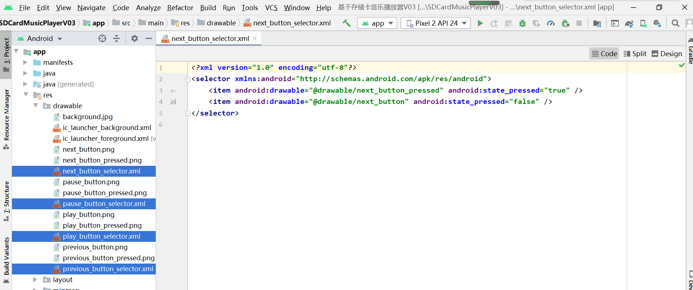Select background.jpg in project tree
The image size is (693, 290).
84,117
